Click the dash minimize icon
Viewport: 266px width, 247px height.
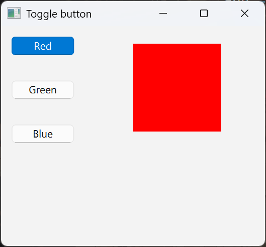pos(163,14)
